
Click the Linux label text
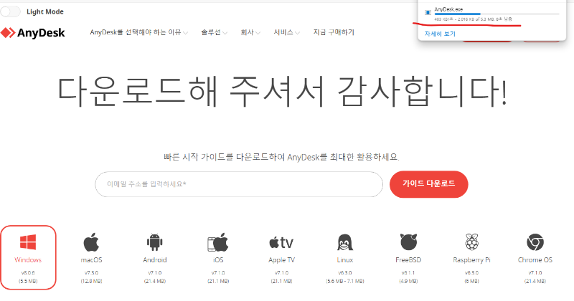tap(345, 260)
